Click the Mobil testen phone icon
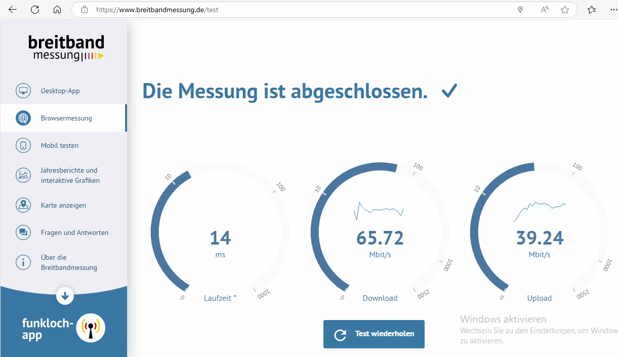The image size is (618, 357). click(23, 146)
